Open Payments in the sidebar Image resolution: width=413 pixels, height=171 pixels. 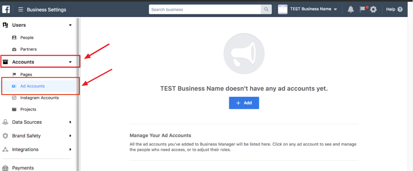pyautogui.click(x=23, y=168)
